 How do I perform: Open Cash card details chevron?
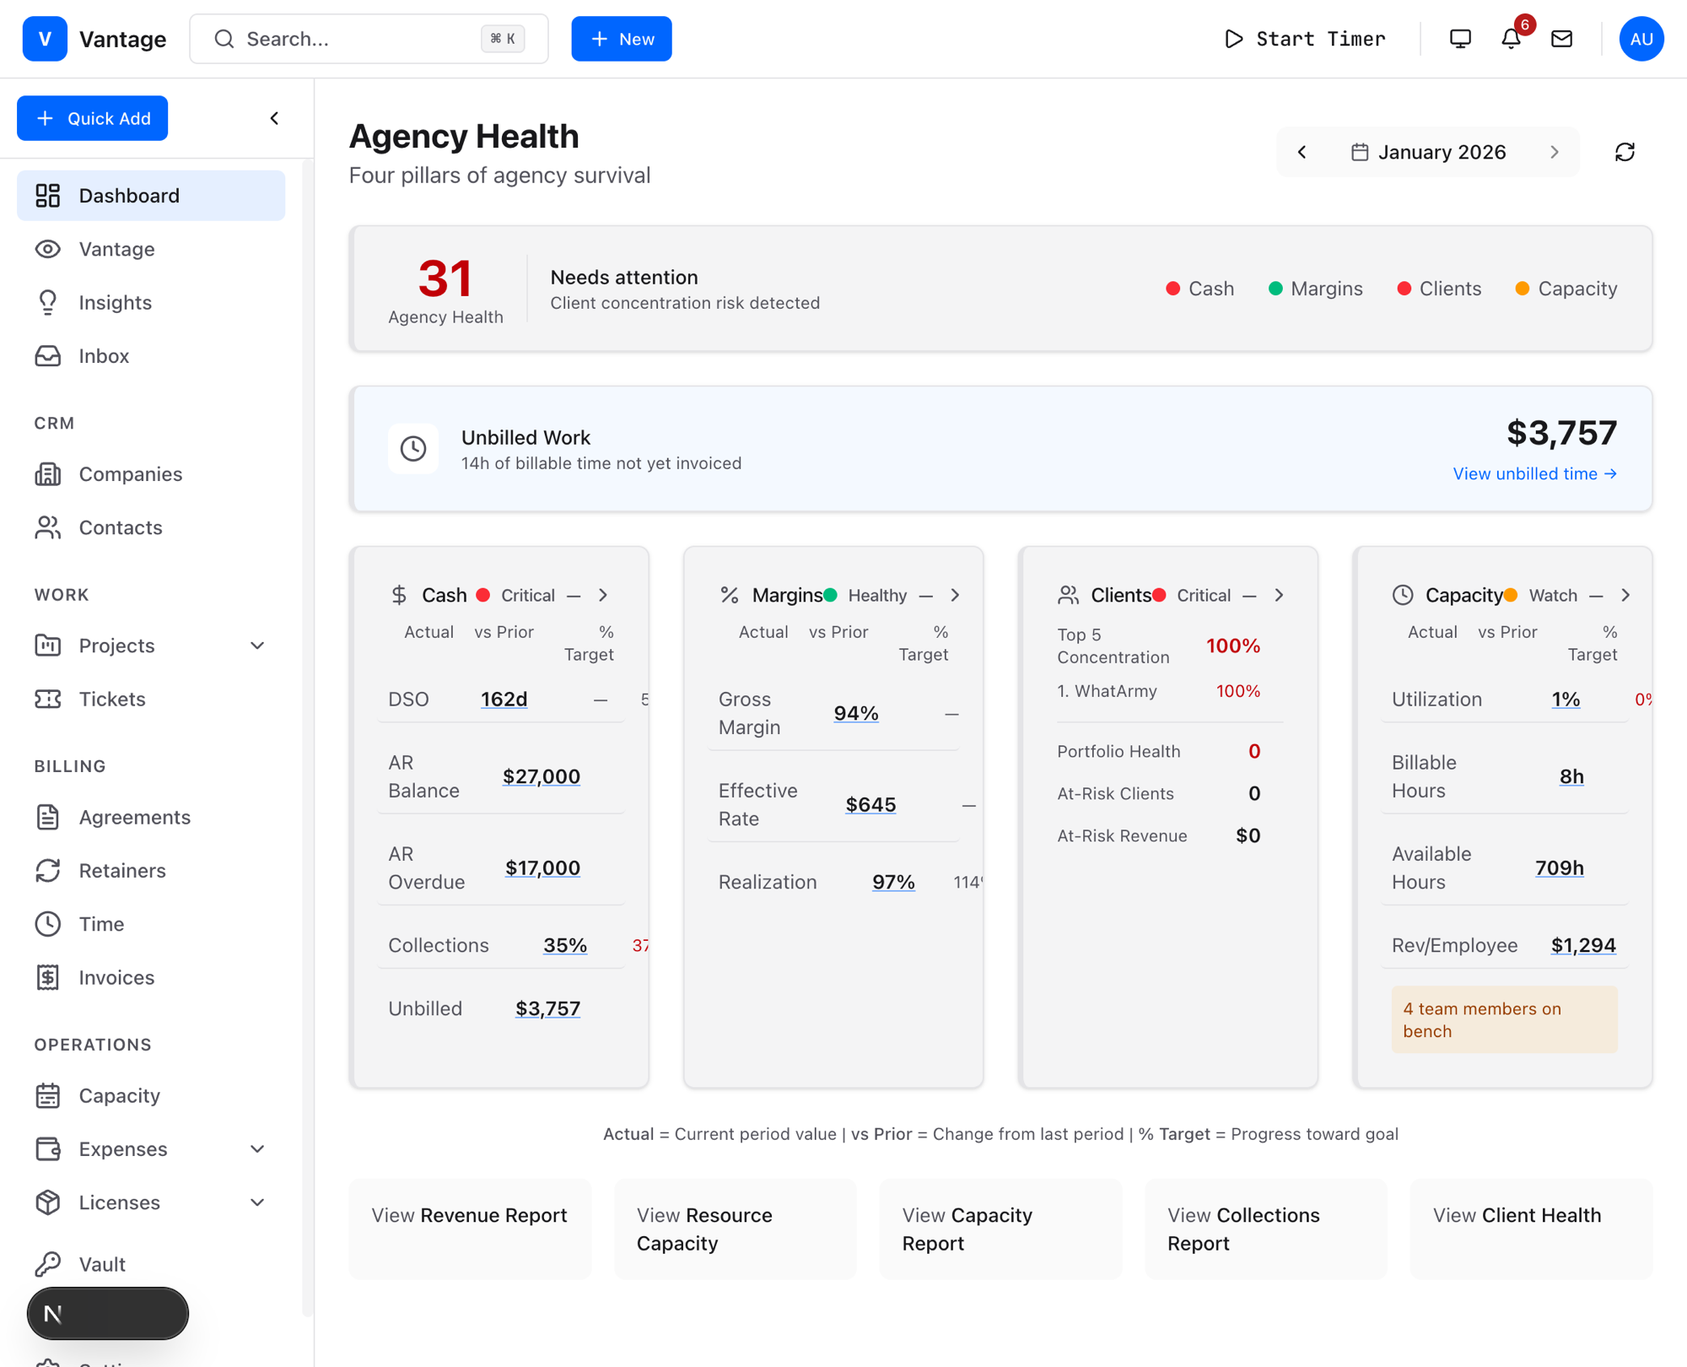pyautogui.click(x=603, y=595)
